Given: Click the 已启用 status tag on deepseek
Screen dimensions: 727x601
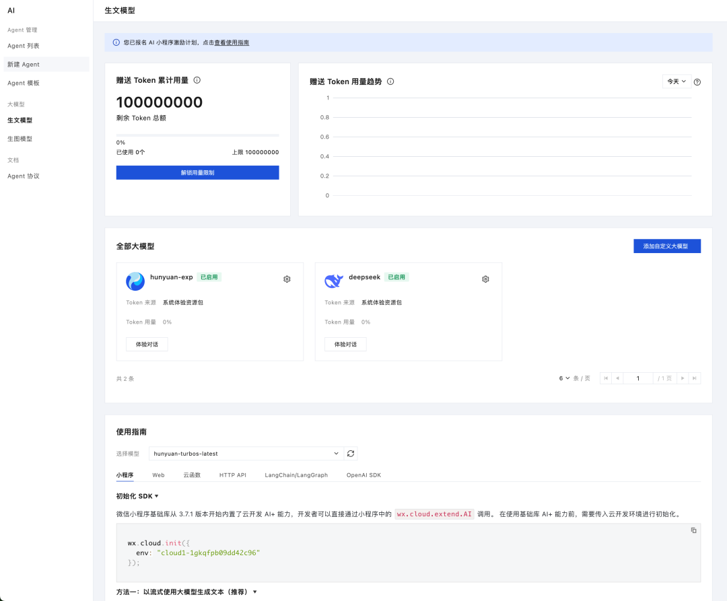Looking at the screenshot, I should 396,277.
